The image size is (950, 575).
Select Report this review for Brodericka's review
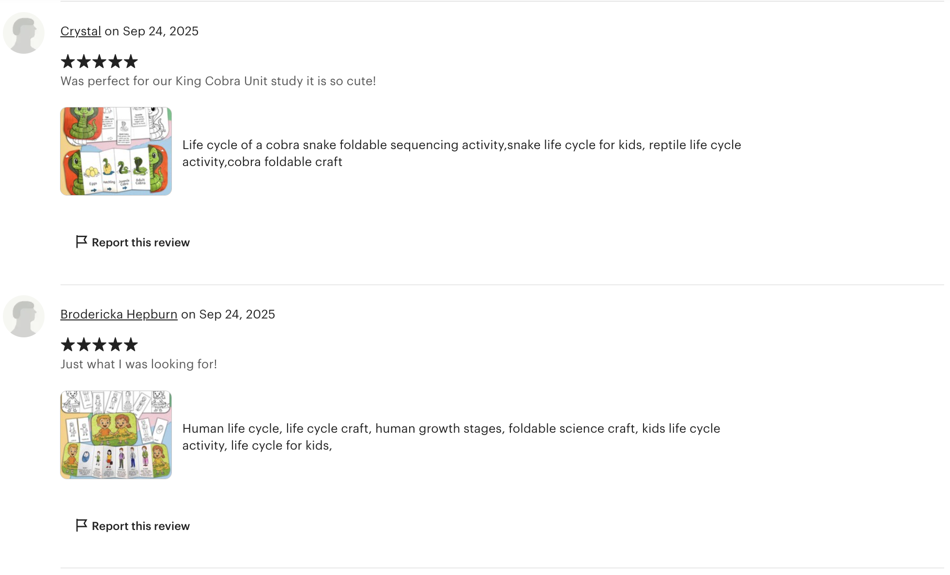point(140,526)
